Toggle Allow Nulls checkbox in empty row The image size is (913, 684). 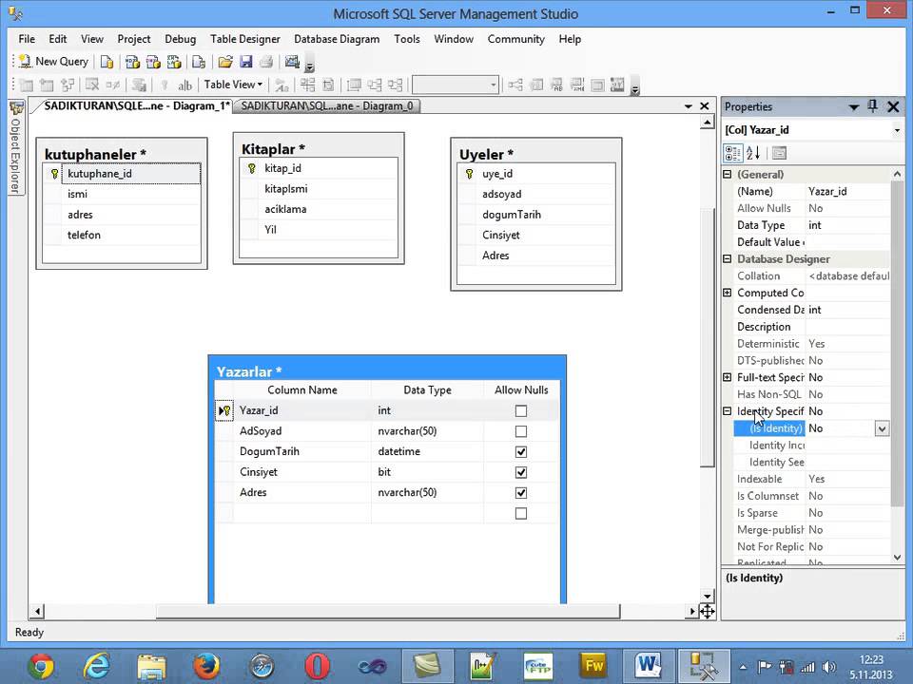click(521, 514)
